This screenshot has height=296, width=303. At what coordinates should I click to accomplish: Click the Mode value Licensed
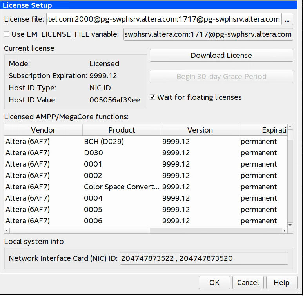tap(104, 64)
